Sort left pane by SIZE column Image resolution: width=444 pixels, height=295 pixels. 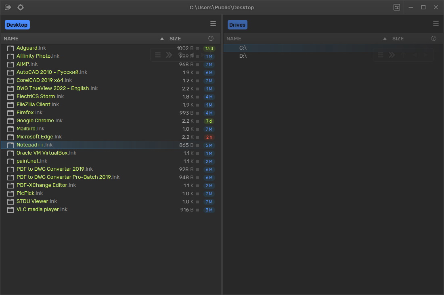[x=175, y=39]
